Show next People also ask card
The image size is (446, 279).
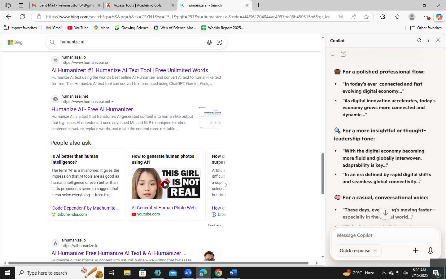225,185
